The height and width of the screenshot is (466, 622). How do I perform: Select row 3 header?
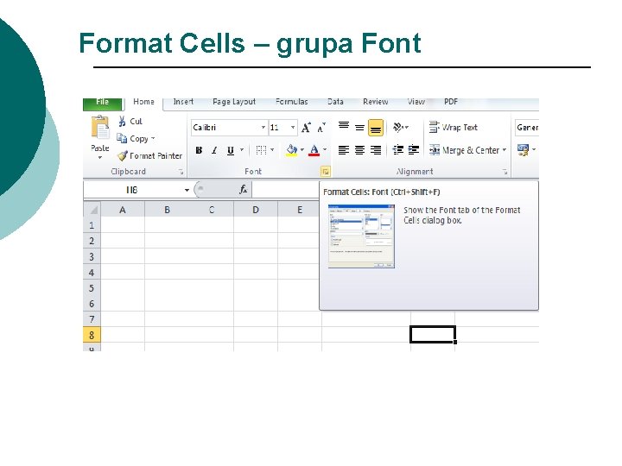point(92,256)
